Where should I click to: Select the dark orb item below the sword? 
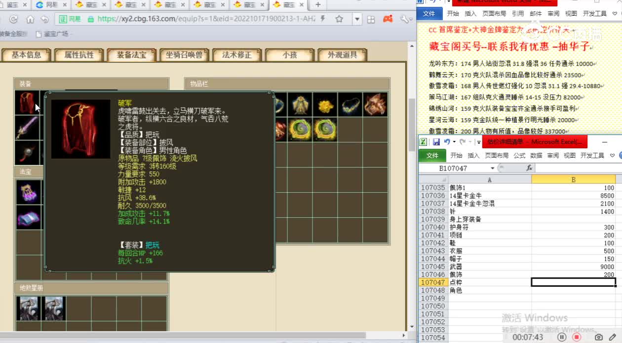(27, 153)
